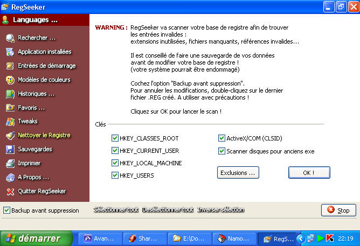Toggle HKEY_CLASSES_ROOT checkbox

pyautogui.click(x=115, y=138)
